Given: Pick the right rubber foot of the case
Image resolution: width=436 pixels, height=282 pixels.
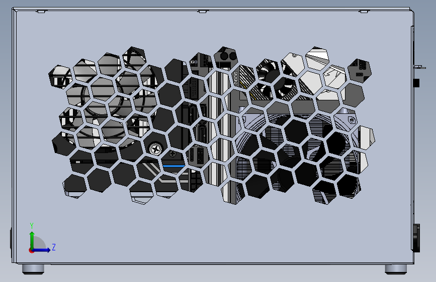Looking at the screenshot, I should point(396,269).
